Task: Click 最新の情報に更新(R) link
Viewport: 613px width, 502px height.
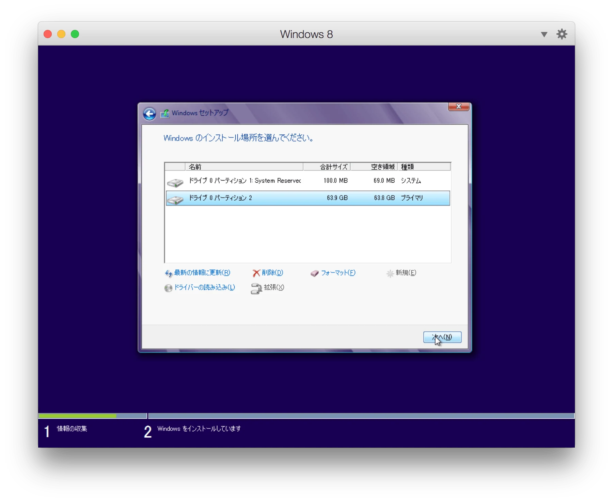Action: 202,273
